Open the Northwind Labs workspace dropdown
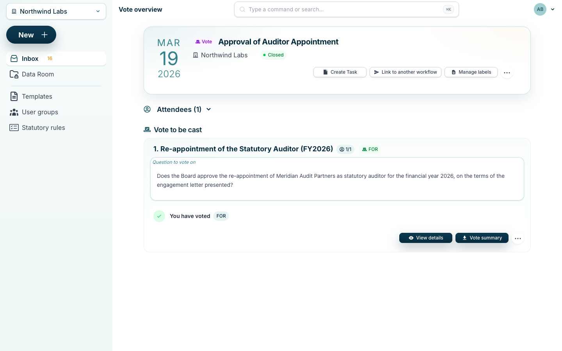The image size is (562, 351). point(56,11)
